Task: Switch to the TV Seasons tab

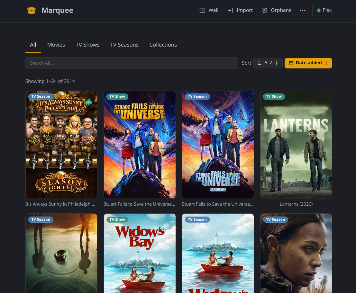Action: [124, 45]
